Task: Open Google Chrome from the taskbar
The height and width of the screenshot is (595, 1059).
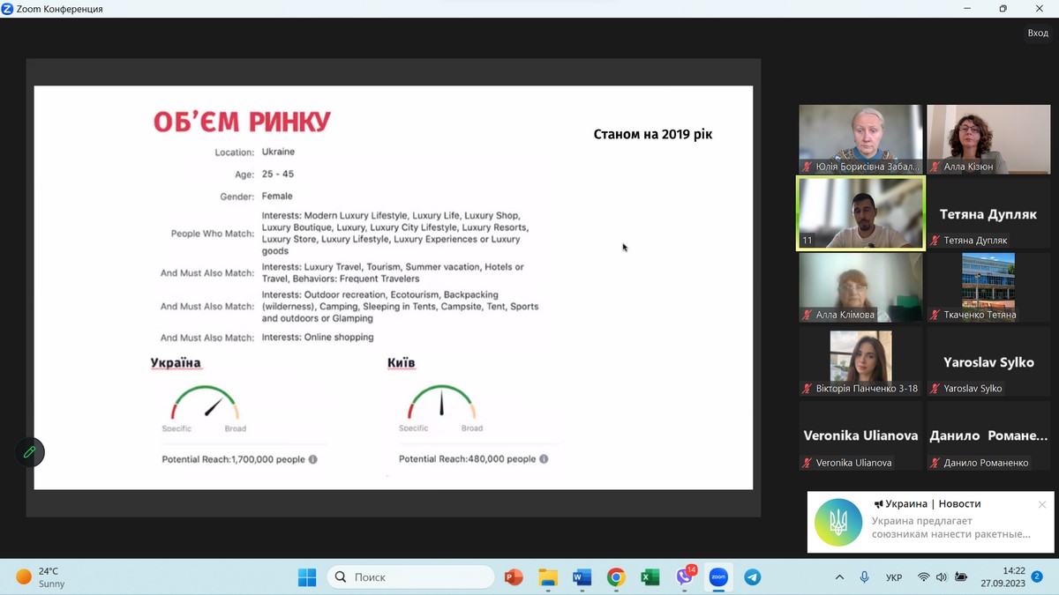Action: point(616,577)
